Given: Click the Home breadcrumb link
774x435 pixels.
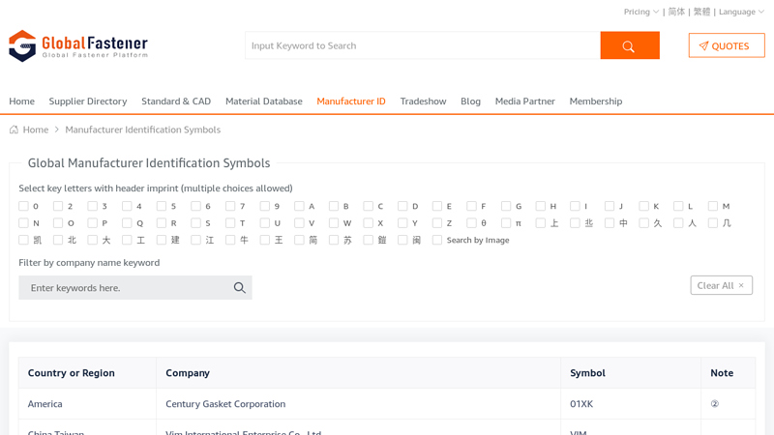Looking at the screenshot, I should point(36,130).
